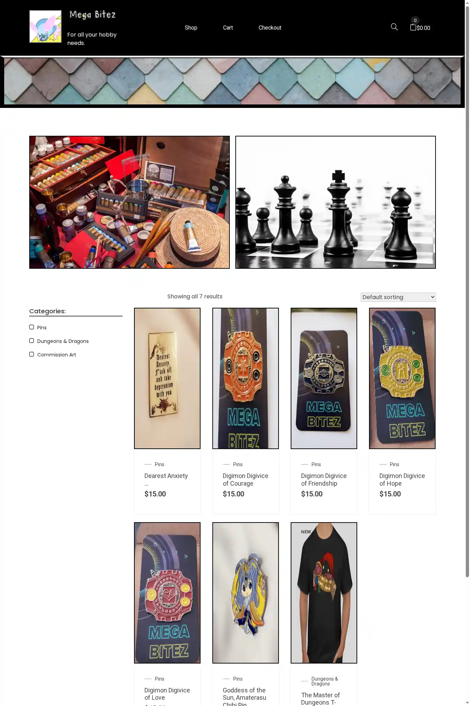This screenshot has height=706, width=470.
Task: Go to Shop in the navigation
Action: tap(191, 28)
